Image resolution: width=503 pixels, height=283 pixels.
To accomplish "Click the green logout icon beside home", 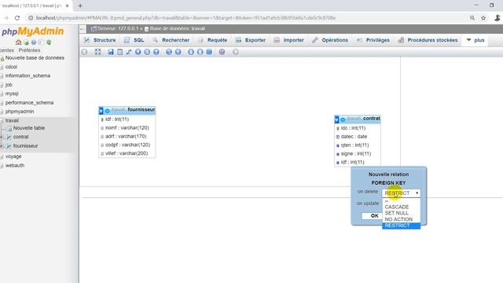I will [26, 42].
